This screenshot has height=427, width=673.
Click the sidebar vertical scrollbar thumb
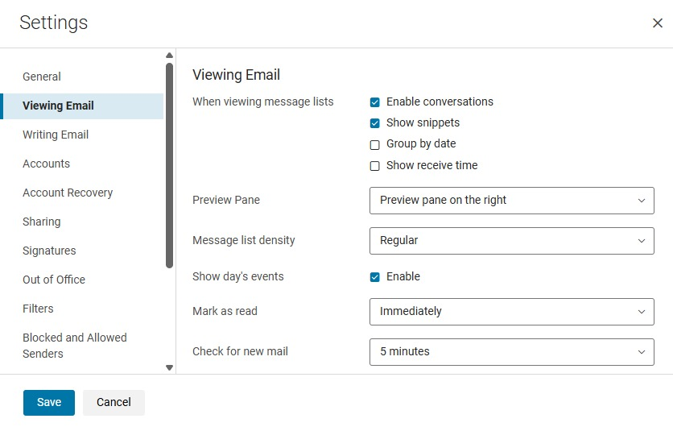coord(169,165)
